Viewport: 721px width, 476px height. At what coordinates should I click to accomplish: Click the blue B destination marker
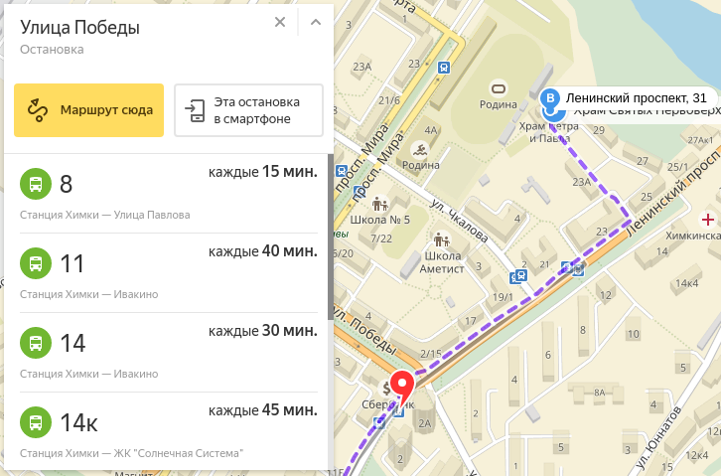[550, 98]
